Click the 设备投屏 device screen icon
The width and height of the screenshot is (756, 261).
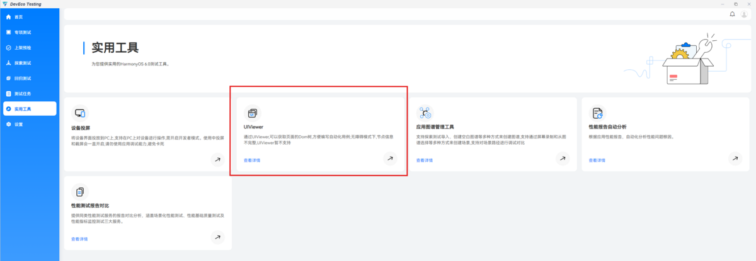click(80, 113)
